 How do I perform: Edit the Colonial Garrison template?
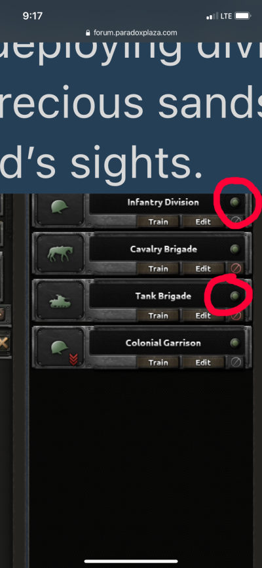[x=203, y=363]
